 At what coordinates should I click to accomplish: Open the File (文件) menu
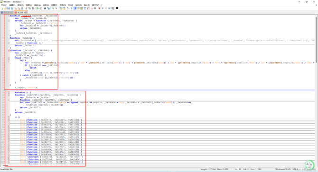pyautogui.click(x=4, y=5)
